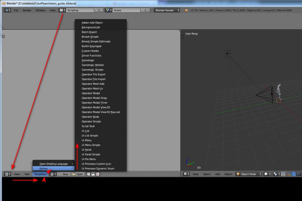
Task: Open the text editor type selector icon
Action: (x=7, y=174)
